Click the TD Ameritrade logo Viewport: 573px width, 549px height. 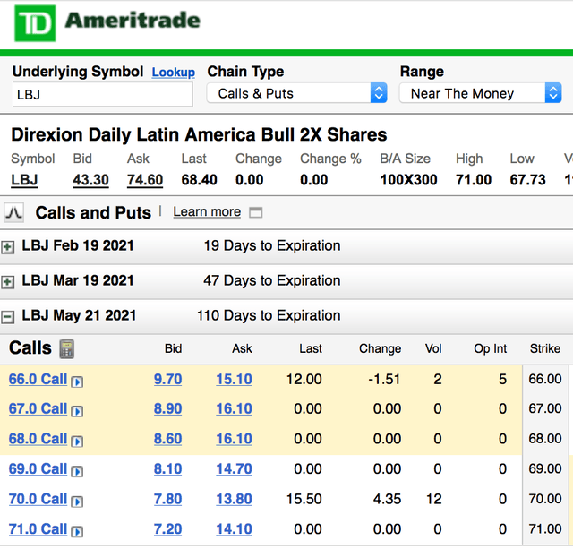(x=107, y=23)
